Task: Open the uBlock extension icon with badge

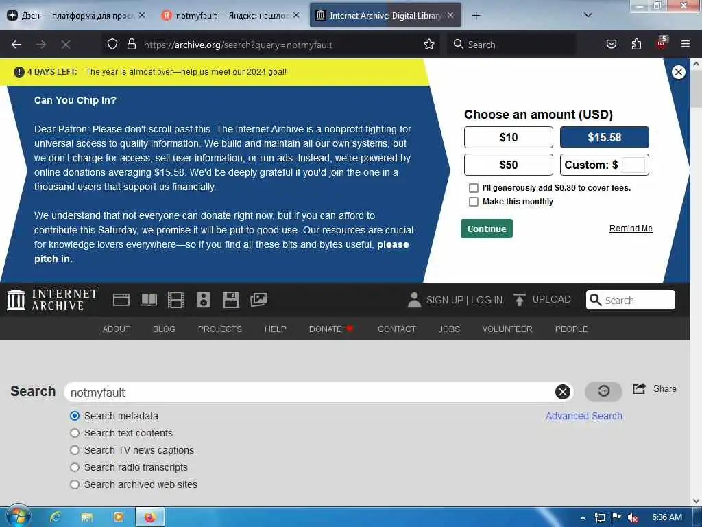Action: [662, 43]
